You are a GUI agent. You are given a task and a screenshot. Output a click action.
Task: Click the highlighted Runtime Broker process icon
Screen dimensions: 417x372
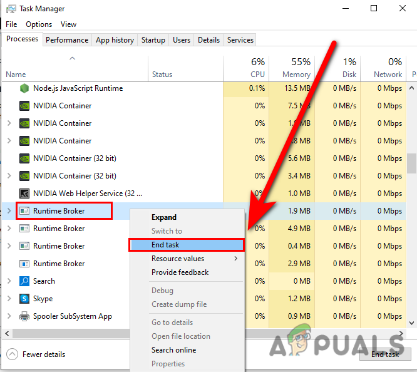(x=24, y=211)
